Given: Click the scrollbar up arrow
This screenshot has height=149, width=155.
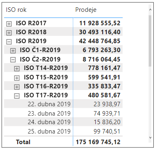Looking at the screenshot, I should [x=150, y=10].
